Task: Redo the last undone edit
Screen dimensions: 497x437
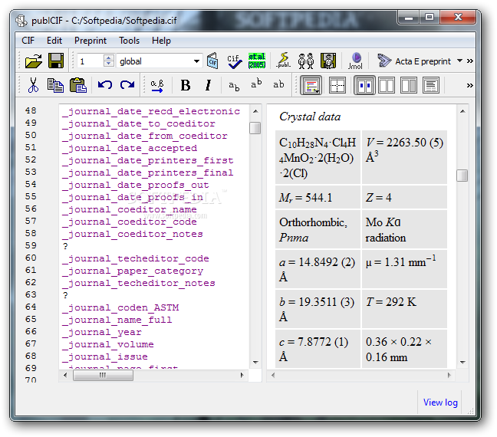Action: [127, 85]
